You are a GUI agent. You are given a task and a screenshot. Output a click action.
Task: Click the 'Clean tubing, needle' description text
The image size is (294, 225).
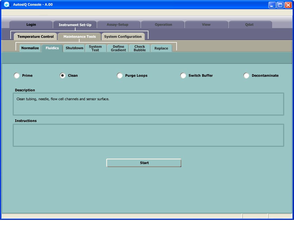pos(63,99)
